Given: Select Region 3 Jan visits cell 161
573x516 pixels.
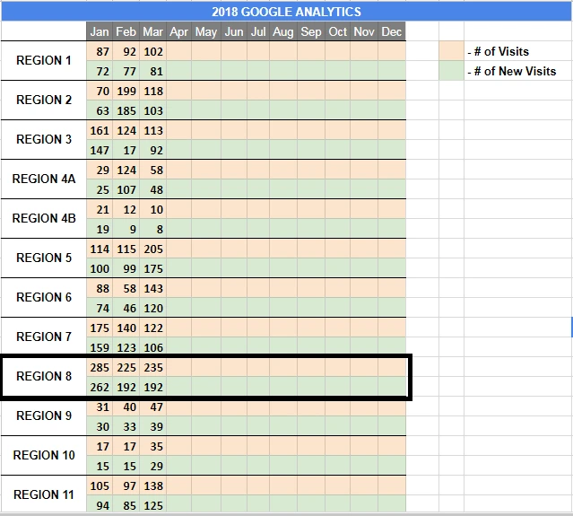Looking at the screenshot, I should pos(100,130).
